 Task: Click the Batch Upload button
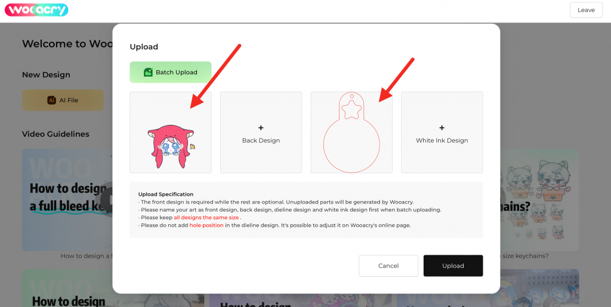171,73
